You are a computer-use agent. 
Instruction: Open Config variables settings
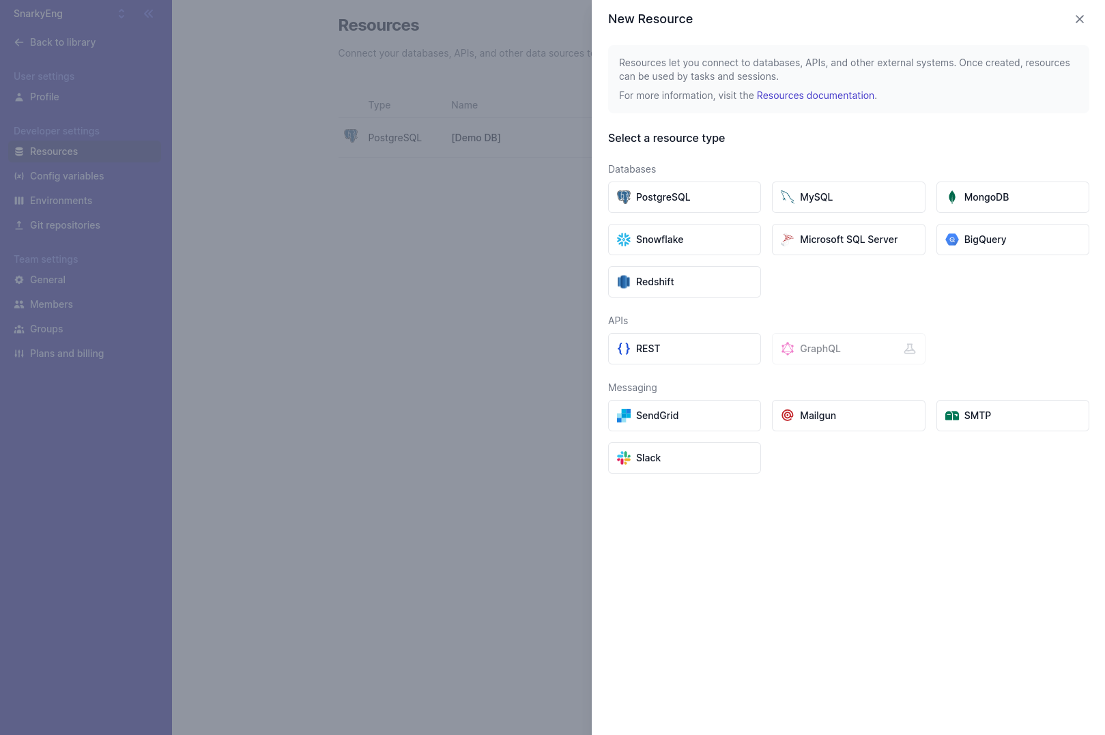pos(85,176)
